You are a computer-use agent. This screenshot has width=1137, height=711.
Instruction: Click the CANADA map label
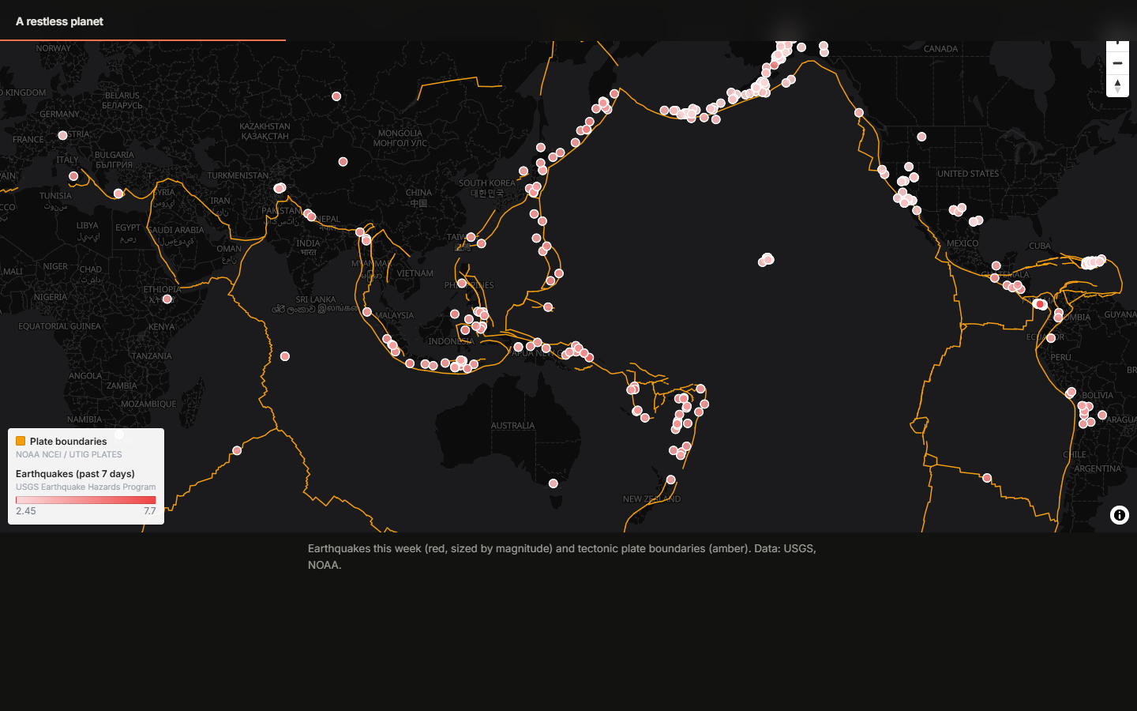[940, 49]
